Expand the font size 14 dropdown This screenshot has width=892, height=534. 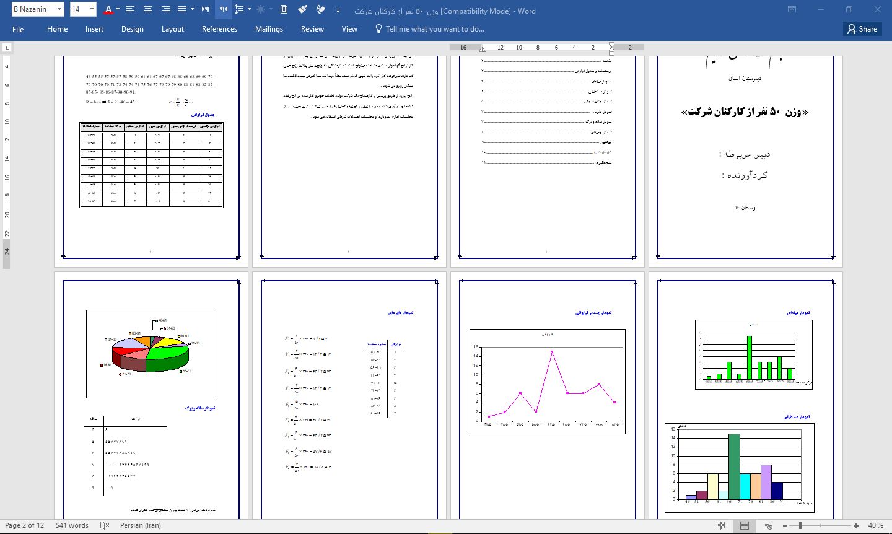click(92, 9)
